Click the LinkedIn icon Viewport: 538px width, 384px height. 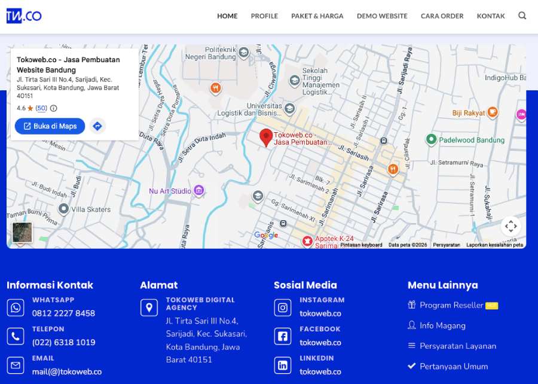(283, 365)
